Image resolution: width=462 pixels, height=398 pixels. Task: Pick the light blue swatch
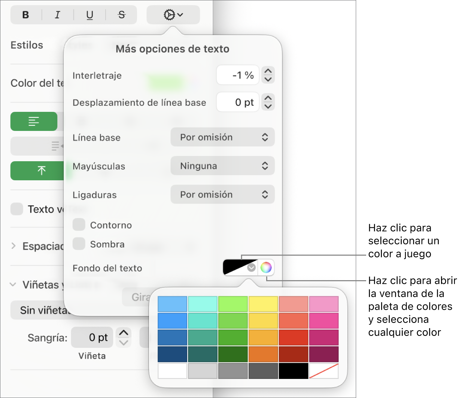172,304
